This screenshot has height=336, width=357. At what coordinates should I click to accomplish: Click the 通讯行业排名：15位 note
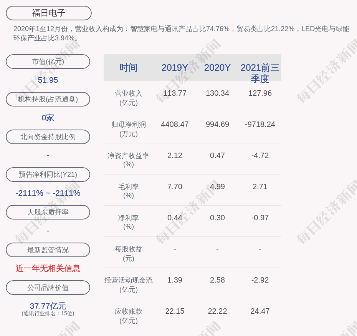48,313
